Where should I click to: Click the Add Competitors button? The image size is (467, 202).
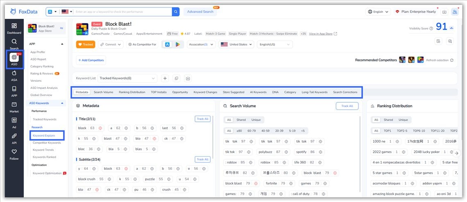point(91,60)
